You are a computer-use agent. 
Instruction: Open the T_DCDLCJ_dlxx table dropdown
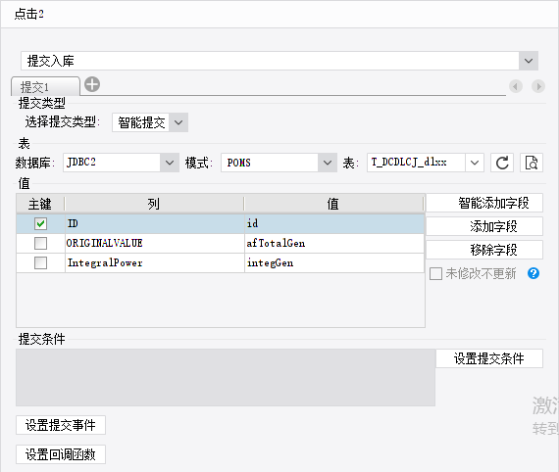[474, 163]
